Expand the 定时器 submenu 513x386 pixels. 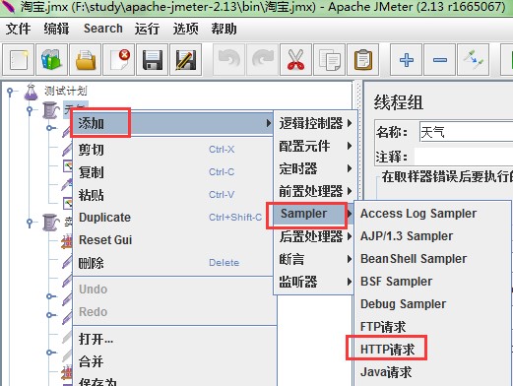tap(315, 168)
